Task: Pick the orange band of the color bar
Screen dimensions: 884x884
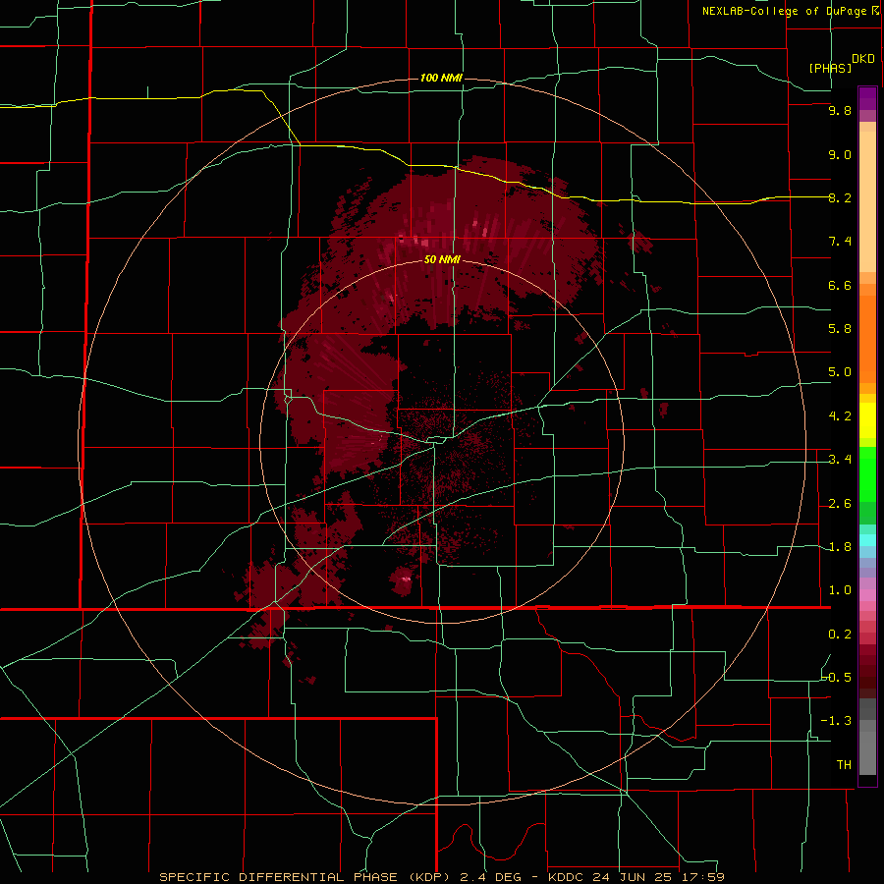Action: [x=867, y=339]
